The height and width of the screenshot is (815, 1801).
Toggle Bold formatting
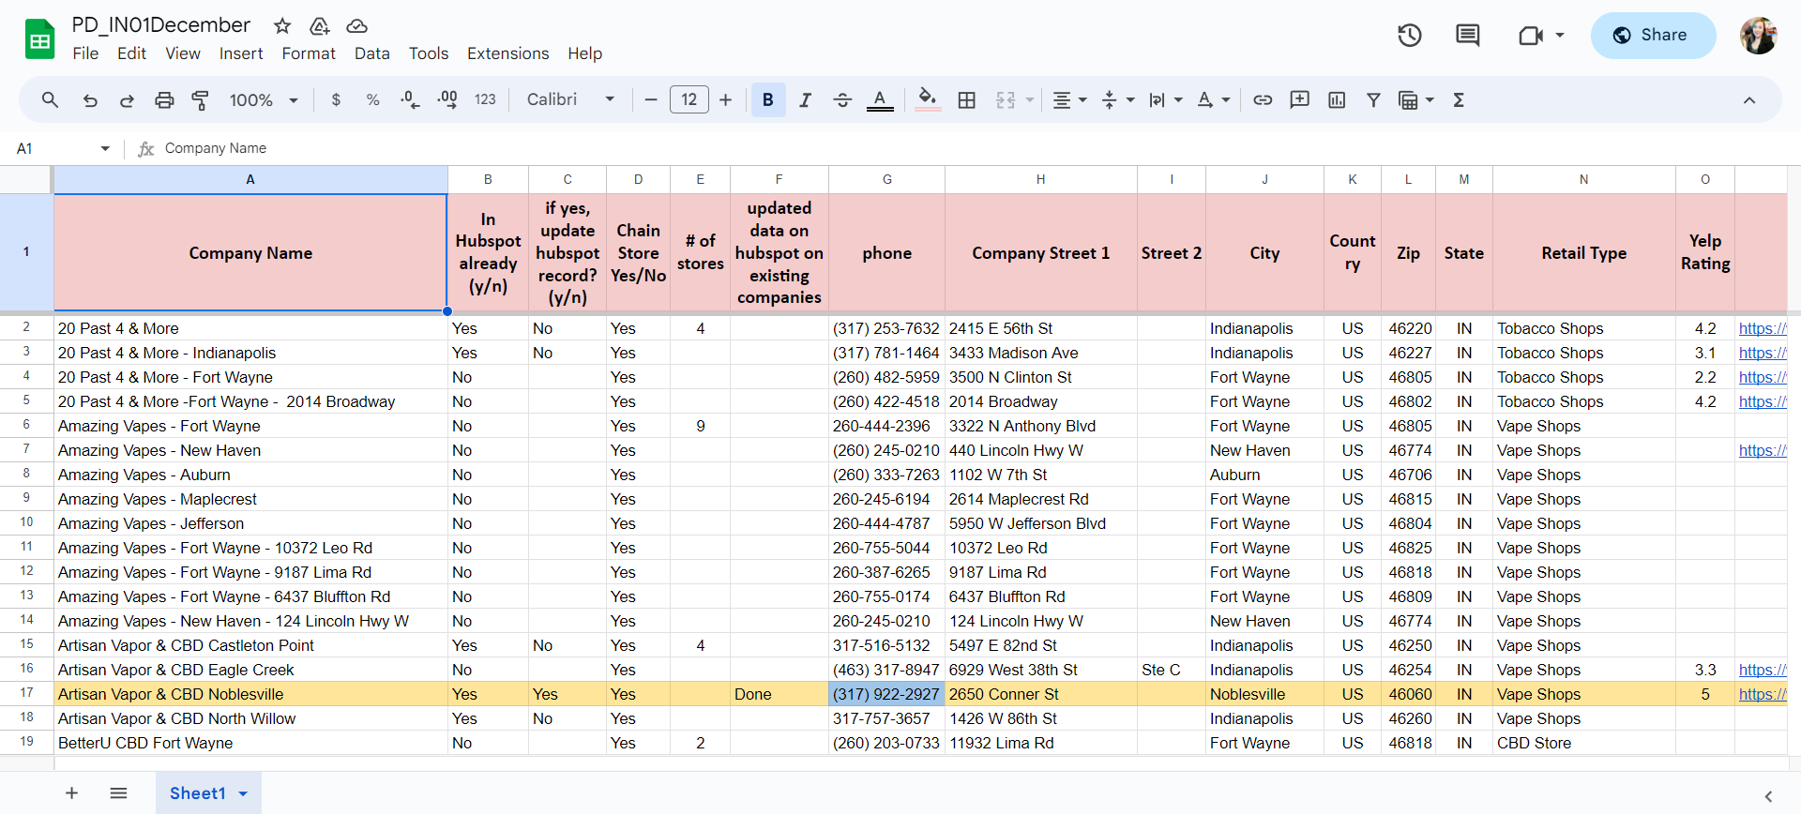(x=767, y=99)
